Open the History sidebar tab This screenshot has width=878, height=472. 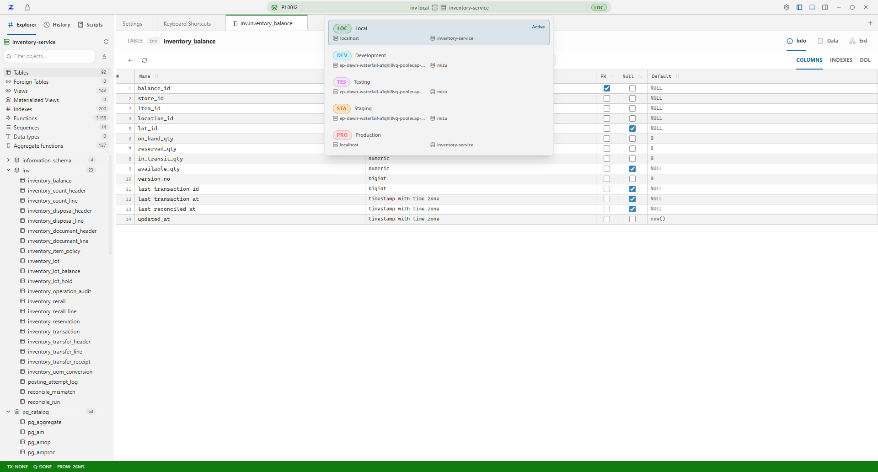click(57, 25)
